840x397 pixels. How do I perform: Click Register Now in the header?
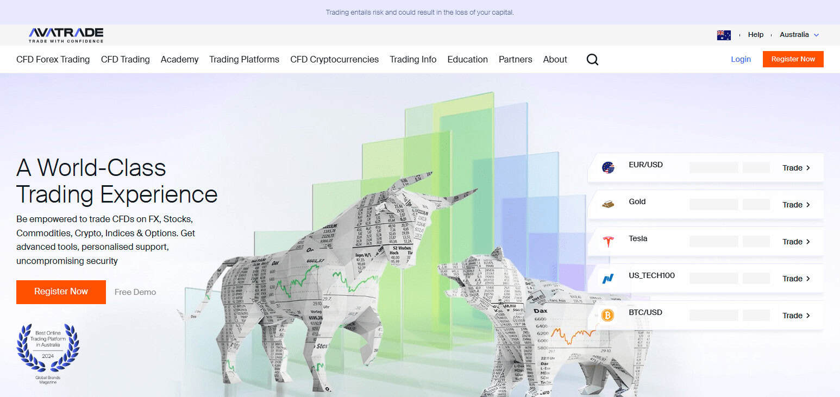[793, 59]
